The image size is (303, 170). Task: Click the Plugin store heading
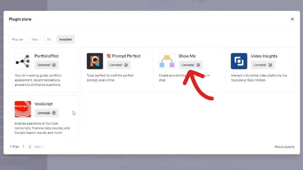pyautogui.click(x=20, y=19)
